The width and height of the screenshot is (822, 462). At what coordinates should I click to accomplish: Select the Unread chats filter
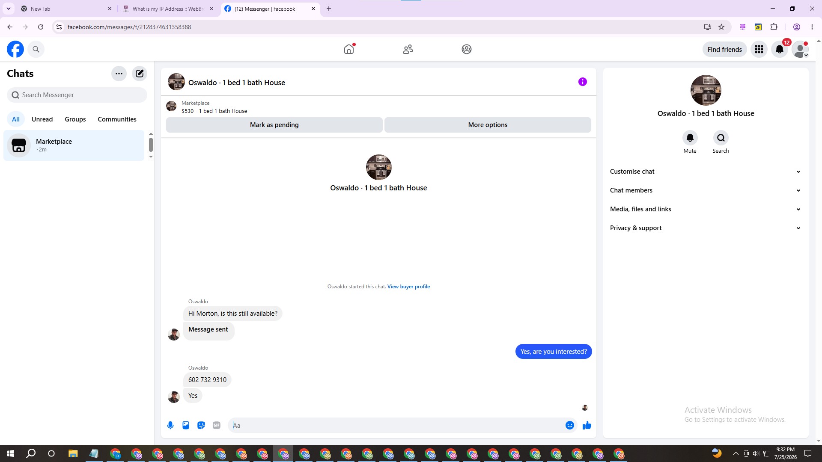42,119
